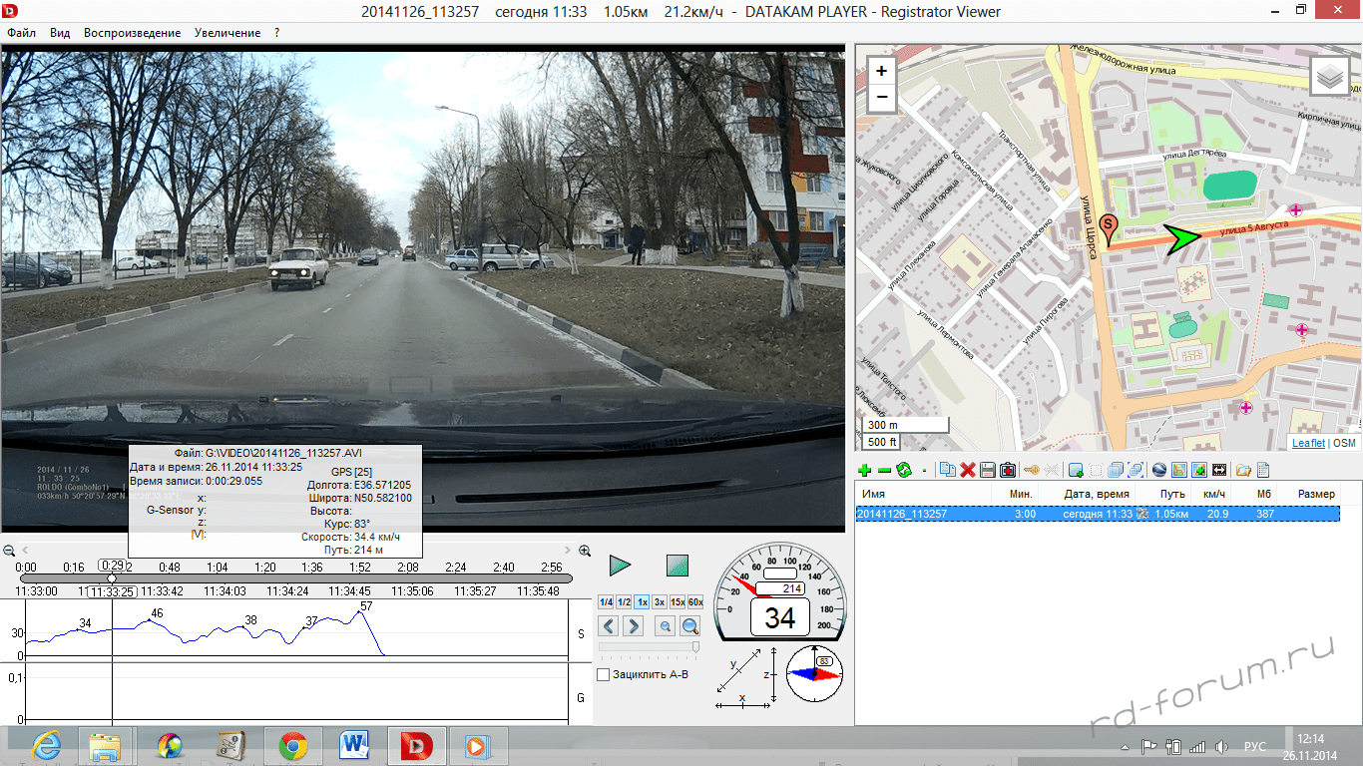Viewport: 1363px width, 766px height.
Task: Enable the Зациклить A-B checkbox
Action: pyautogui.click(x=603, y=675)
